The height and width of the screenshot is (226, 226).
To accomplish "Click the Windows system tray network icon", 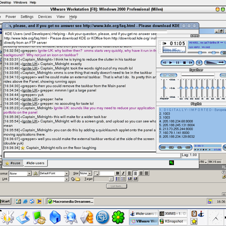I will (210, 202).
